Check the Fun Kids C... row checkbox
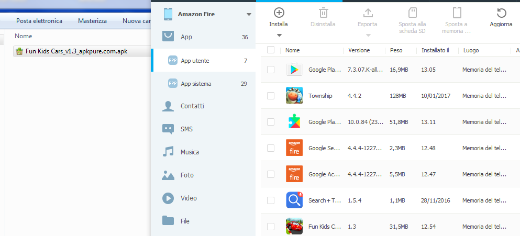 coord(271,227)
